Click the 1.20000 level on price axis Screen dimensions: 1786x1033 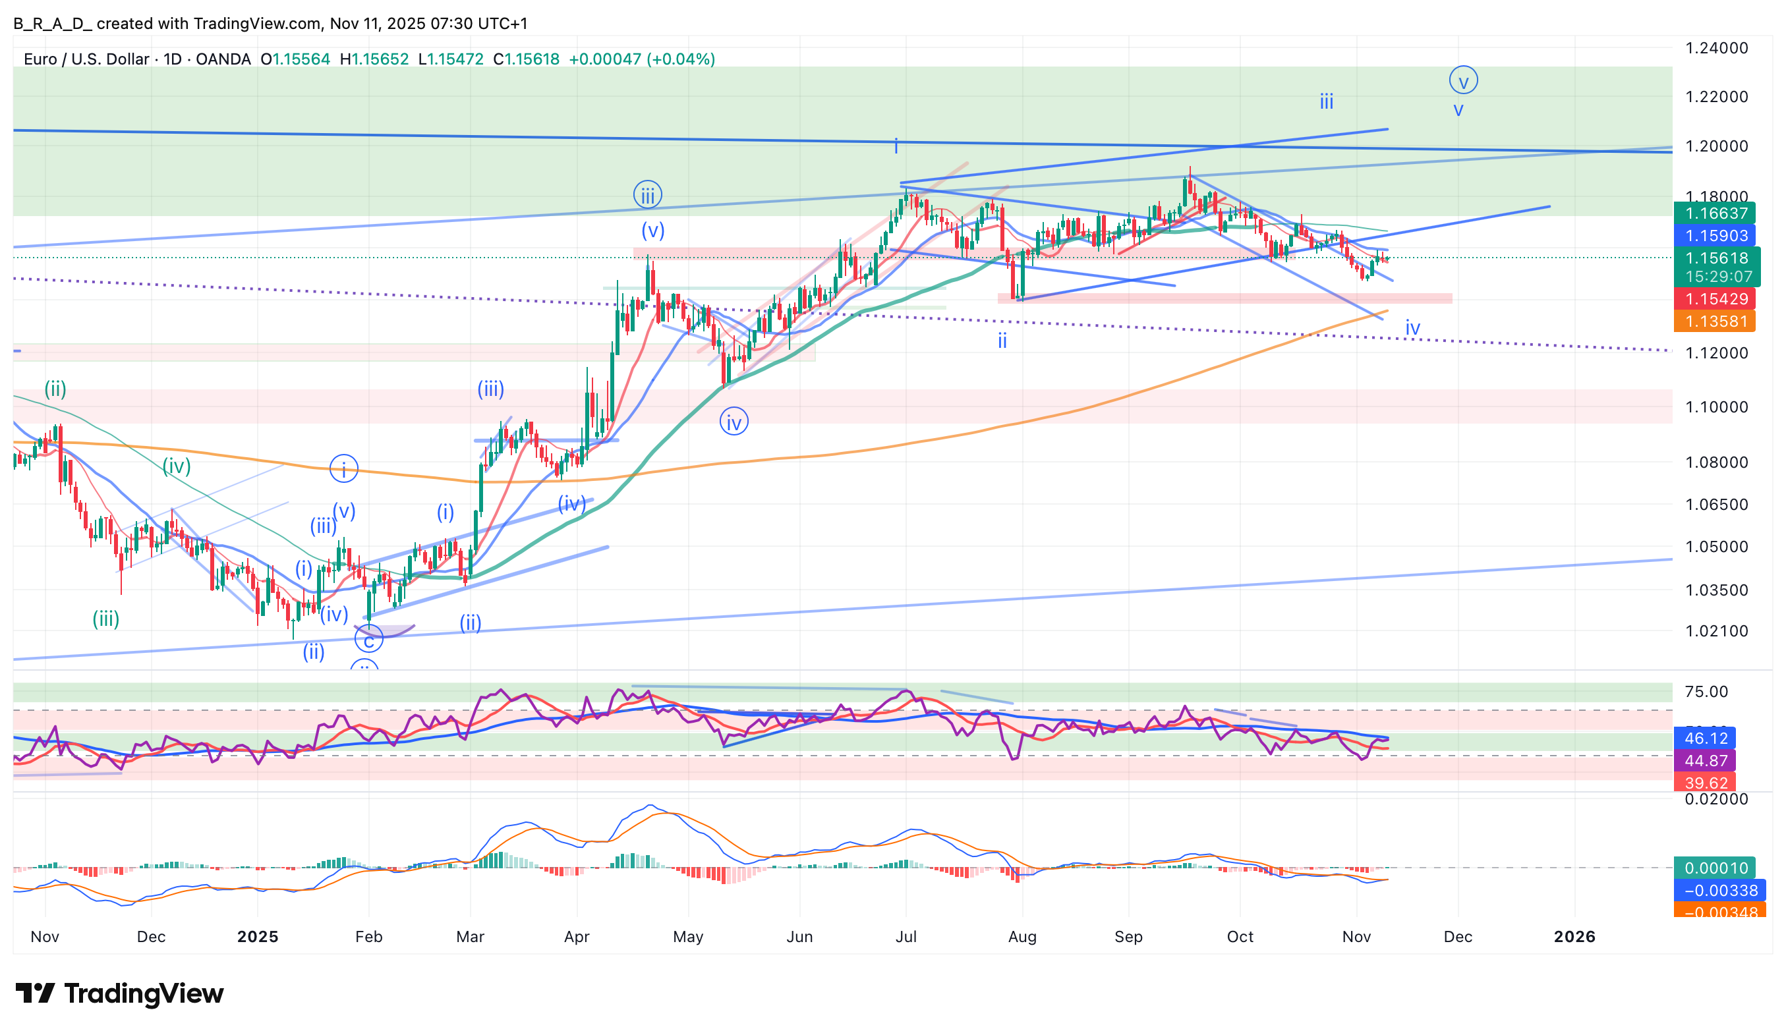click(1716, 146)
